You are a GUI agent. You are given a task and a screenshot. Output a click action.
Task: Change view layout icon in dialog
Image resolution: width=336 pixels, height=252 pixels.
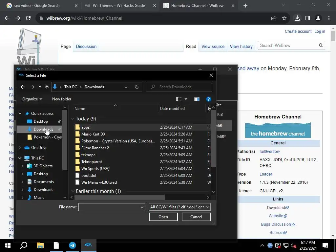tap(179, 99)
